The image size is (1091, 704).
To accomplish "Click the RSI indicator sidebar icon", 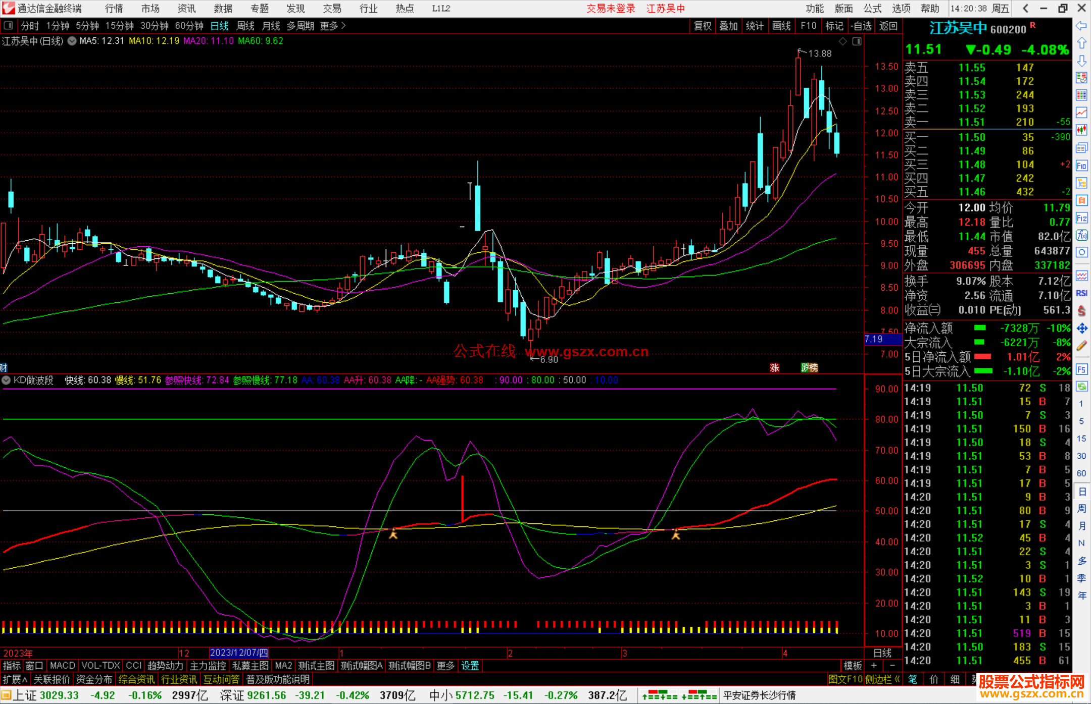I will (x=1081, y=293).
